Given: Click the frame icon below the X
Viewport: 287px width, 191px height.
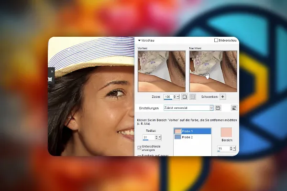Looking at the screenshot, I should [50, 79].
